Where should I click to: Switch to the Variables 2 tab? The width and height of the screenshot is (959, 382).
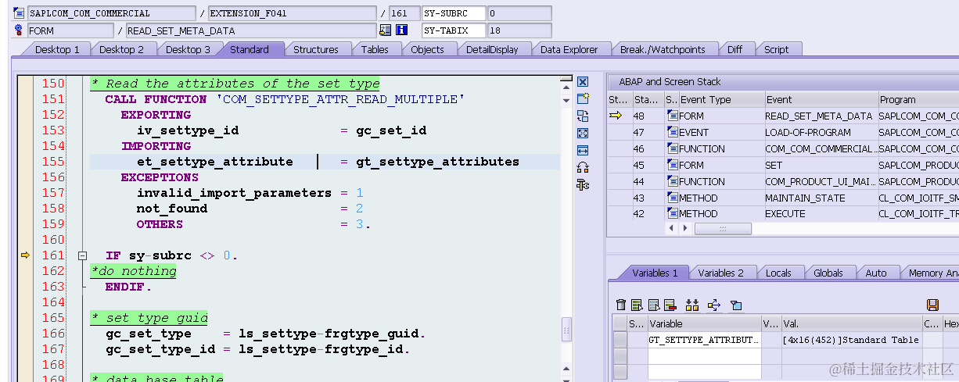[x=720, y=273]
